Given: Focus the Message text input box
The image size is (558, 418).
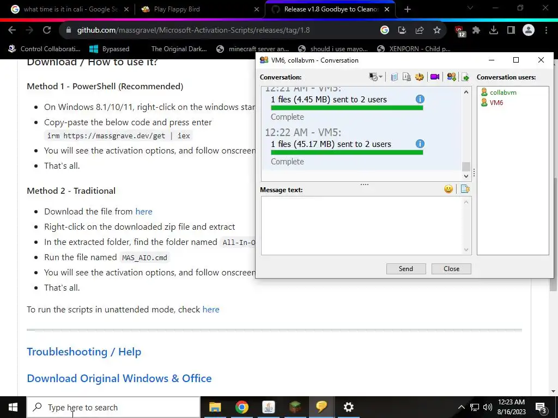Looking at the screenshot, I should [x=366, y=226].
